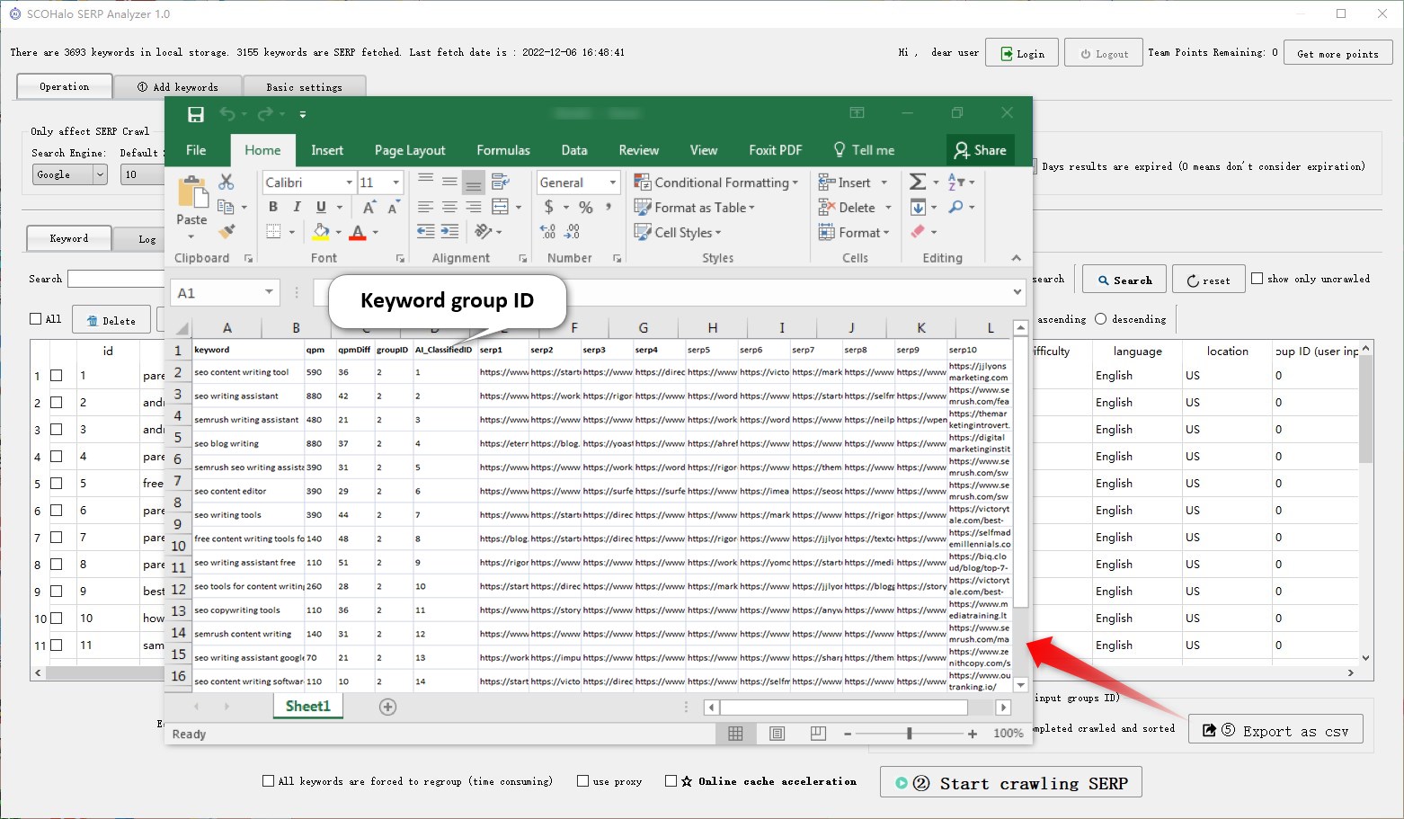Start crawling SERP
Image resolution: width=1404 pixels, height=819 pixels.
(1011, 783)
